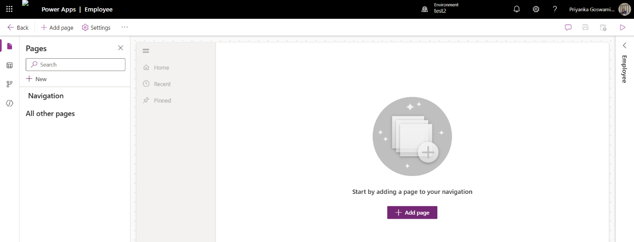The height and width of the screenshot is (242, 634).
Task: Open the app launcher waffle icon
Action: (9, 9)
